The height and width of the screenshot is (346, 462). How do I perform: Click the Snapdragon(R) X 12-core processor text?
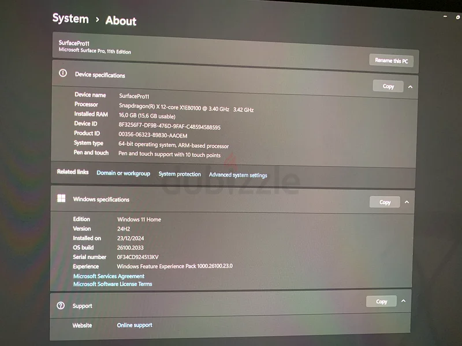coord(186,107)
